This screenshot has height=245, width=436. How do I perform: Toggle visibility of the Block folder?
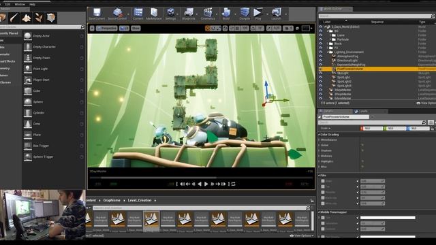[321, 44]
